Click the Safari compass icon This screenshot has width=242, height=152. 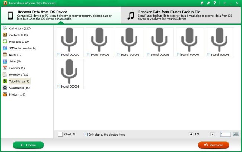tap(5, 61)
